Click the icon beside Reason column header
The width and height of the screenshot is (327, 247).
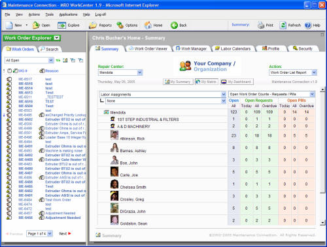click(42, 71)
